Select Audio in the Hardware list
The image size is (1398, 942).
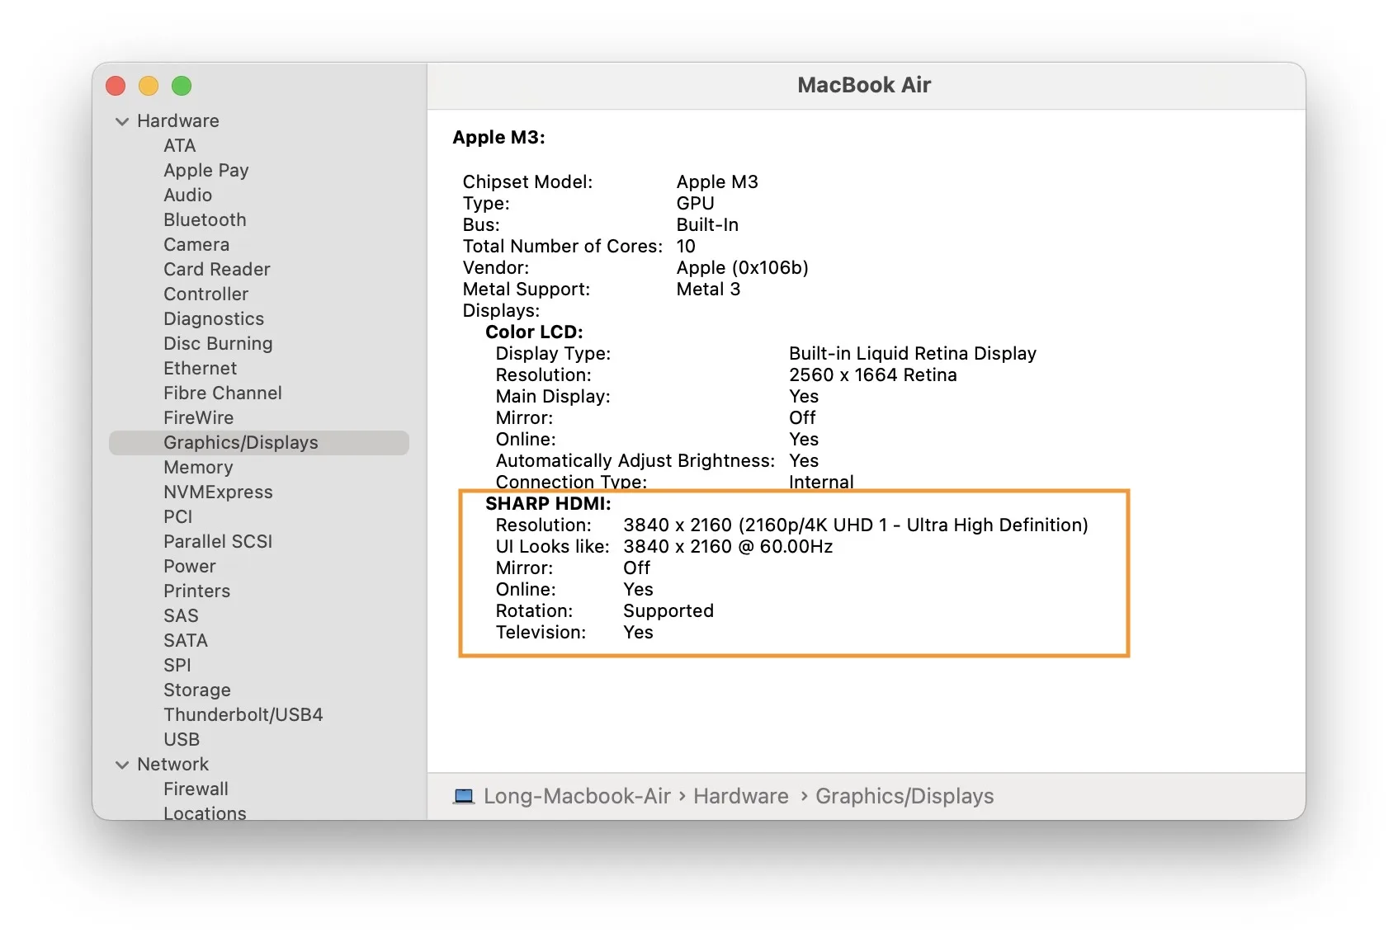[x=187, y=195]
